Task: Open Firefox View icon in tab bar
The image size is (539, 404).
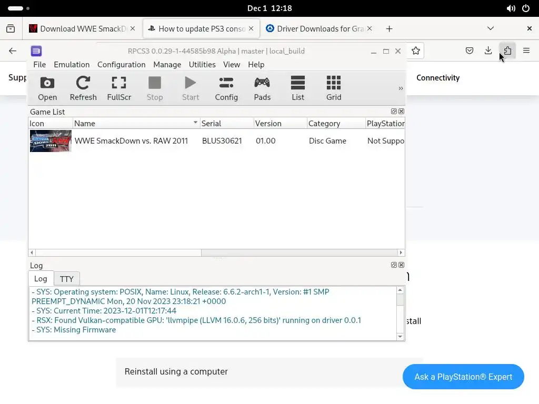Action: tap(11, 28)
